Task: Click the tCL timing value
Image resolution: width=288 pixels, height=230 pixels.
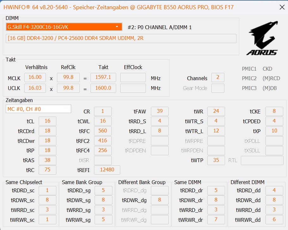Action: [47, 121]
